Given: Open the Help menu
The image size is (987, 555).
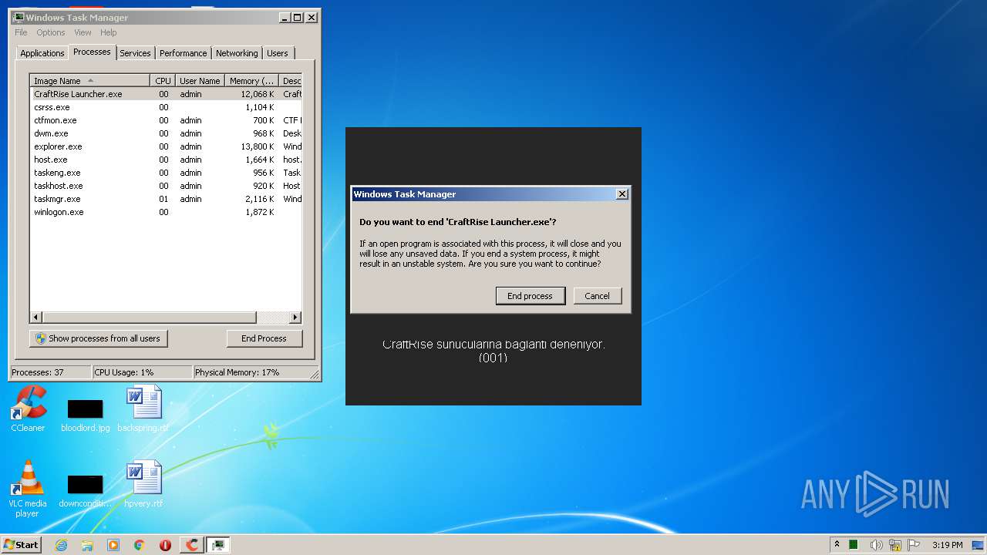Looking at the screenshot, I should (109, 32).
